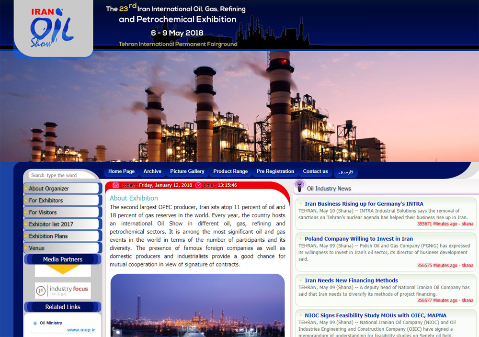Screen dimensions: 479x337
Task: Click the date text Friday, January 12, 2018
Action: [x=166, y=185]
